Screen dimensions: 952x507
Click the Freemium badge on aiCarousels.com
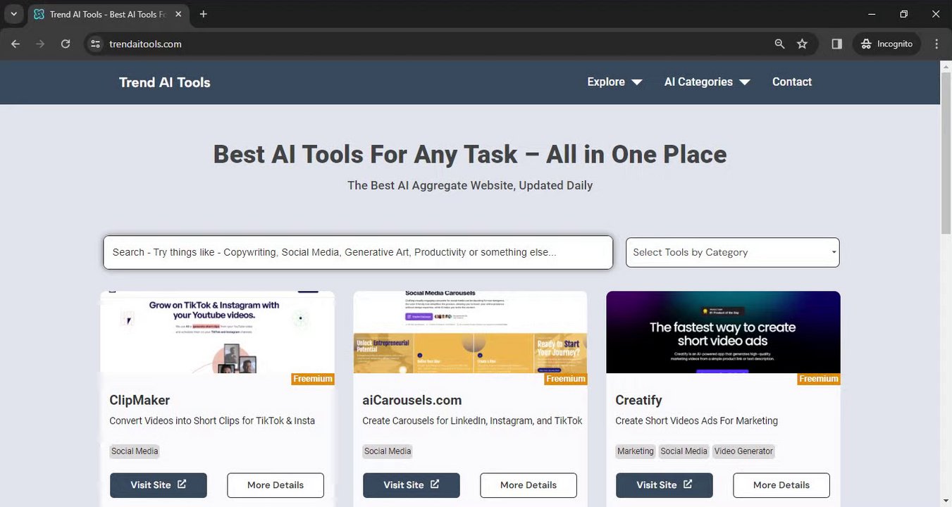pos(566,379)
